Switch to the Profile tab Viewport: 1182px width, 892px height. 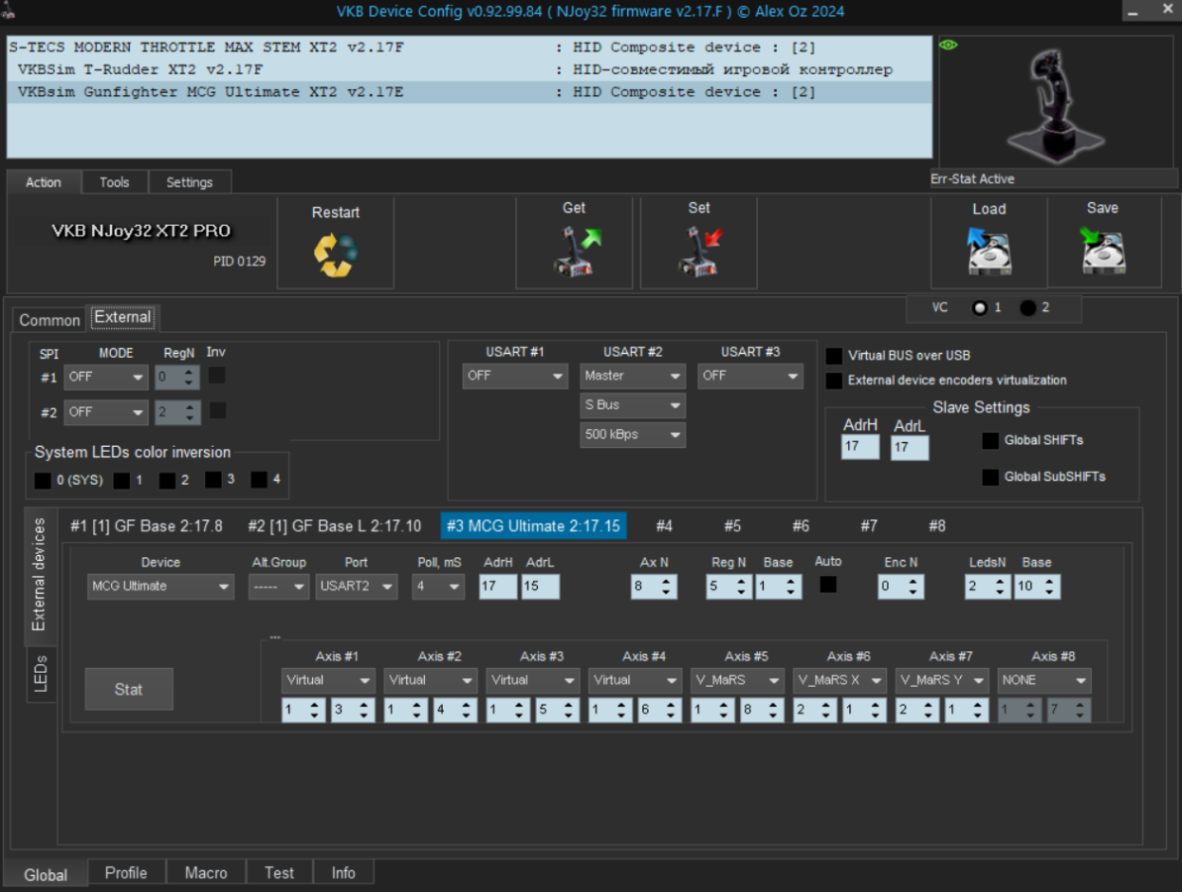click(126, 873)
